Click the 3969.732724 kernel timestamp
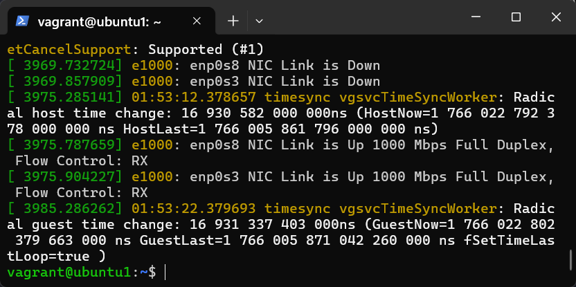This screenshot has height=287, width=576. pyautogui.click(x=67, y=66)
